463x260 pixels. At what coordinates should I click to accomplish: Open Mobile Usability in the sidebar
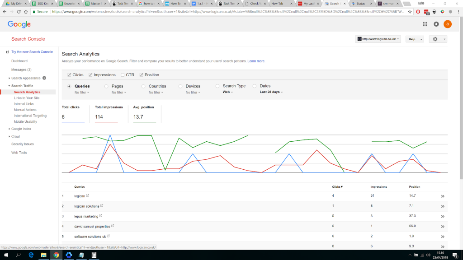[25, 121]
